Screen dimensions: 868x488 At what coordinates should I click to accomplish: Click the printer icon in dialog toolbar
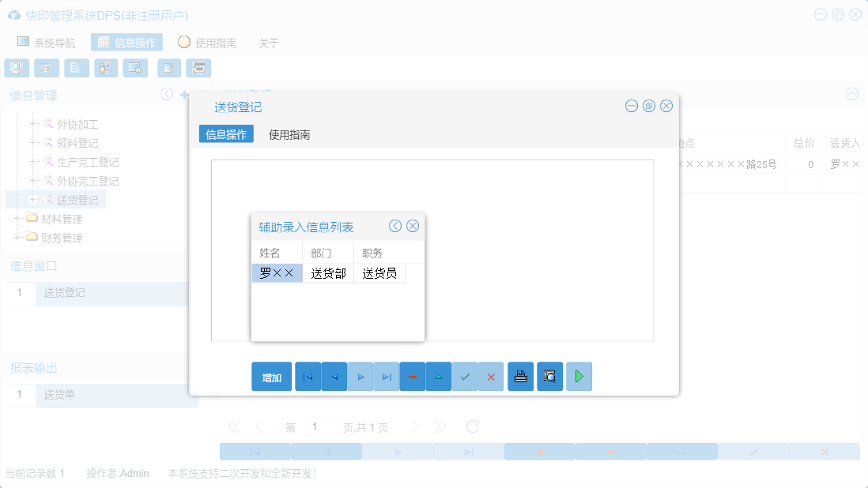[x=520, y=377]
